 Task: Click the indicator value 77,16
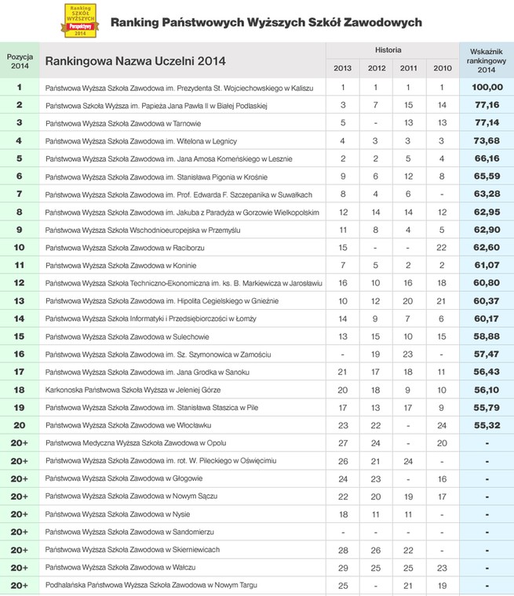(487, 105)
